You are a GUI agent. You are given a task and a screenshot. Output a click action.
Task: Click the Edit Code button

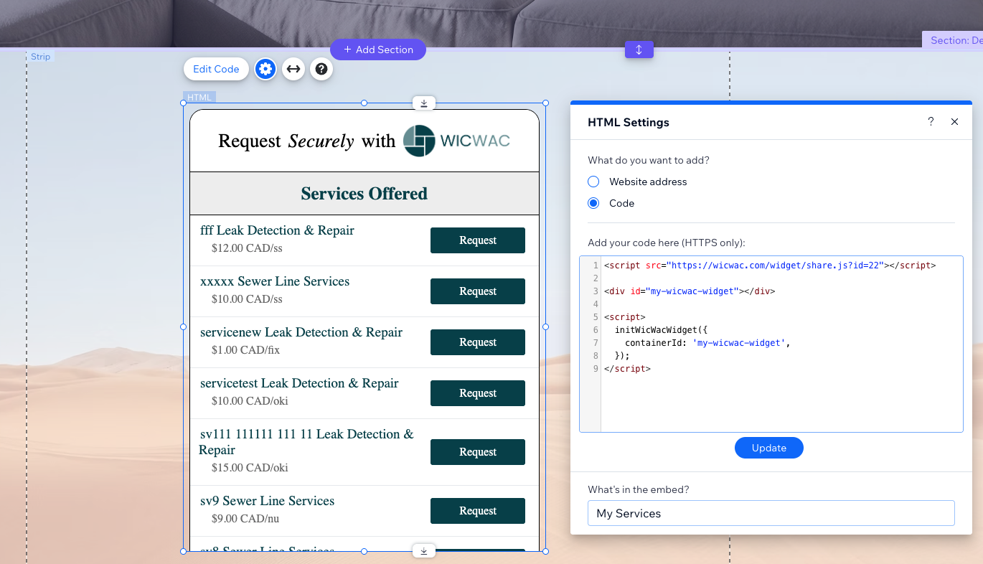tap(216, 69)
